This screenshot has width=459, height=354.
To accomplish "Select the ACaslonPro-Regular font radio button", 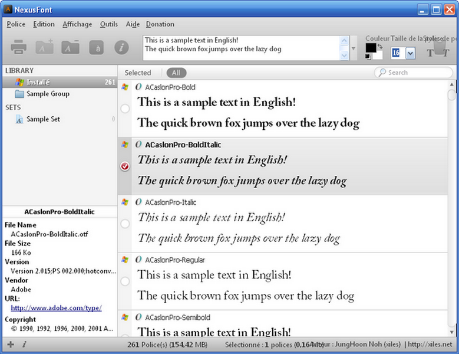I will pyautogui.click(x=125, y=282).
